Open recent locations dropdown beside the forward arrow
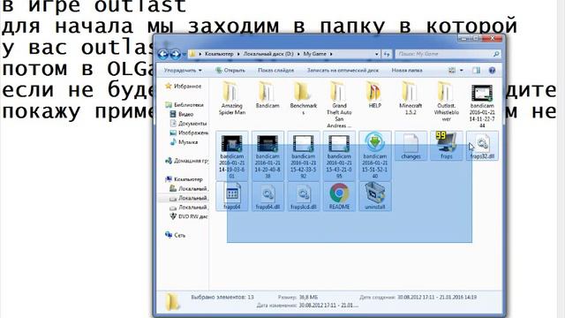This screenshot has height=318, width=565. tap(185, 55)
